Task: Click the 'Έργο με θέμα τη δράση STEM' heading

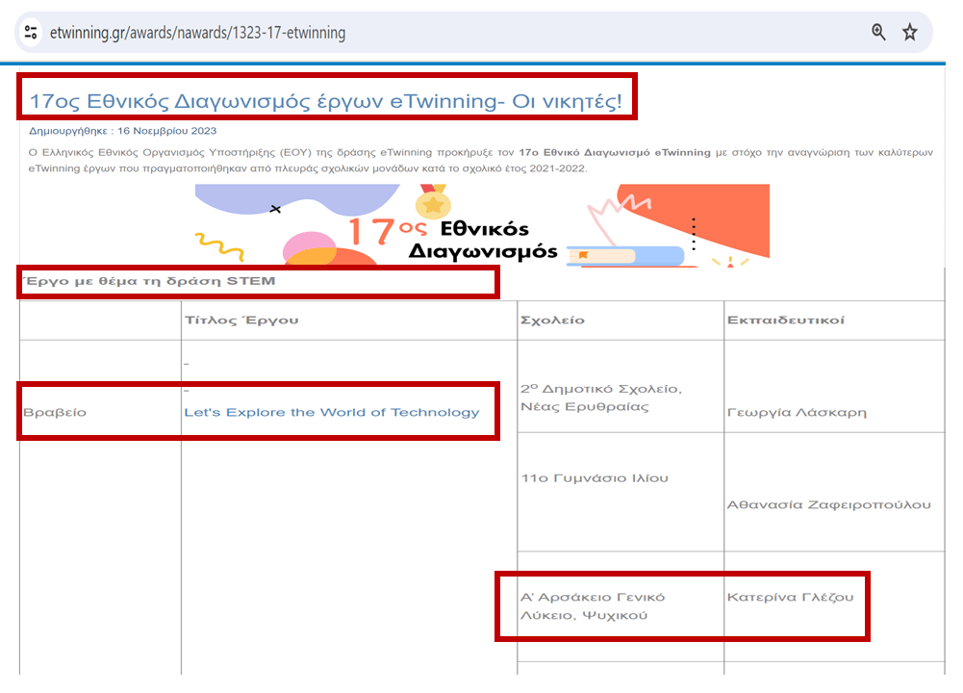Action: (x=149, y=281)
